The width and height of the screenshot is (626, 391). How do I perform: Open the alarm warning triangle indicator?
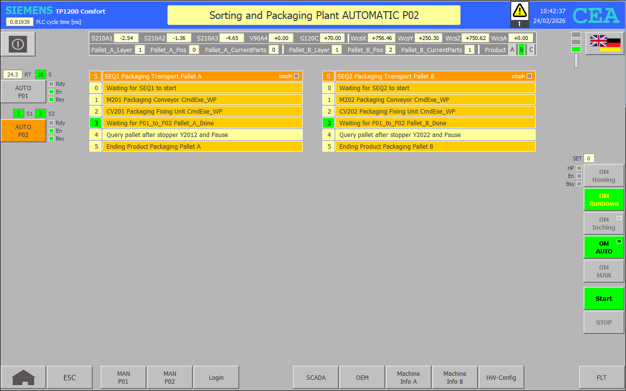[520, 11]
